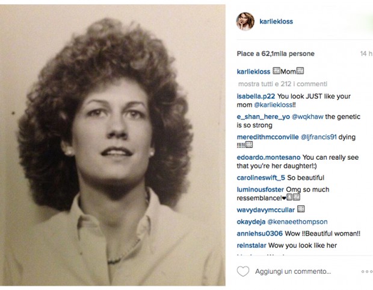This screenshot has width=373, height=290.
Task: Open wavydavymccullar commenter profile
Action: click(266, 210)
